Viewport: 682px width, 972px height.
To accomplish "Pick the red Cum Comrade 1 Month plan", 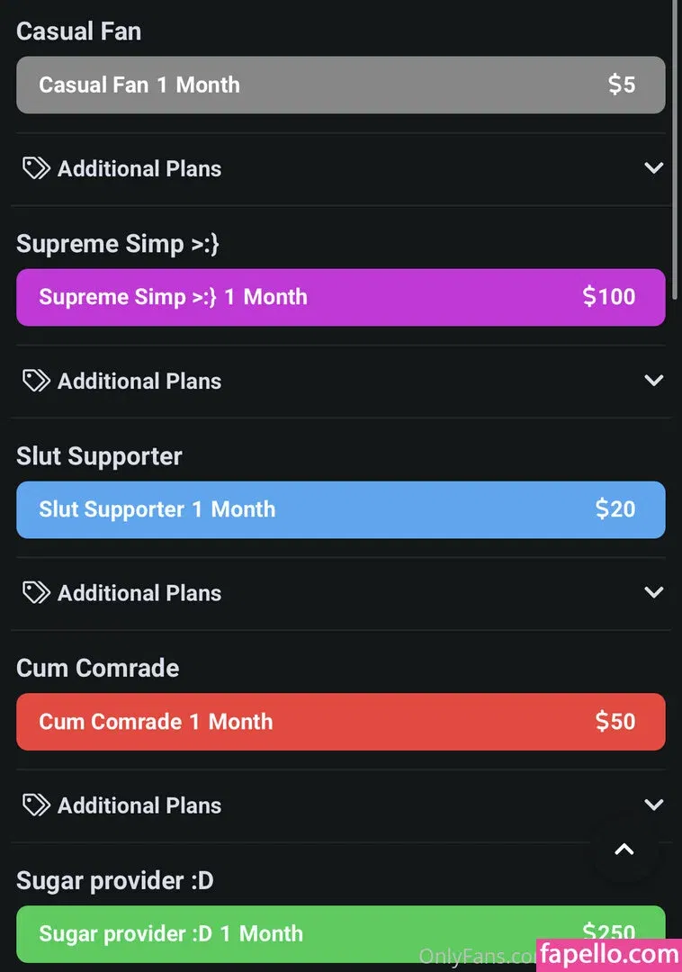I will click(x=340, y=722).
